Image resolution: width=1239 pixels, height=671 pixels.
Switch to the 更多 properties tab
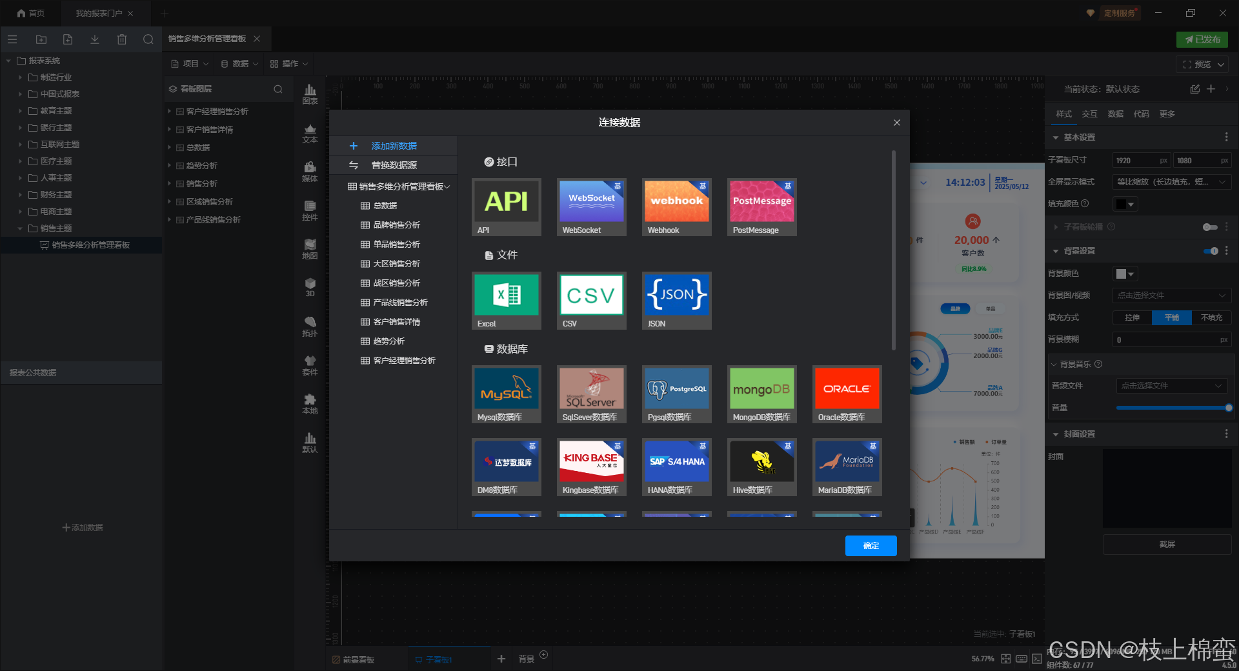(1167, 114)
